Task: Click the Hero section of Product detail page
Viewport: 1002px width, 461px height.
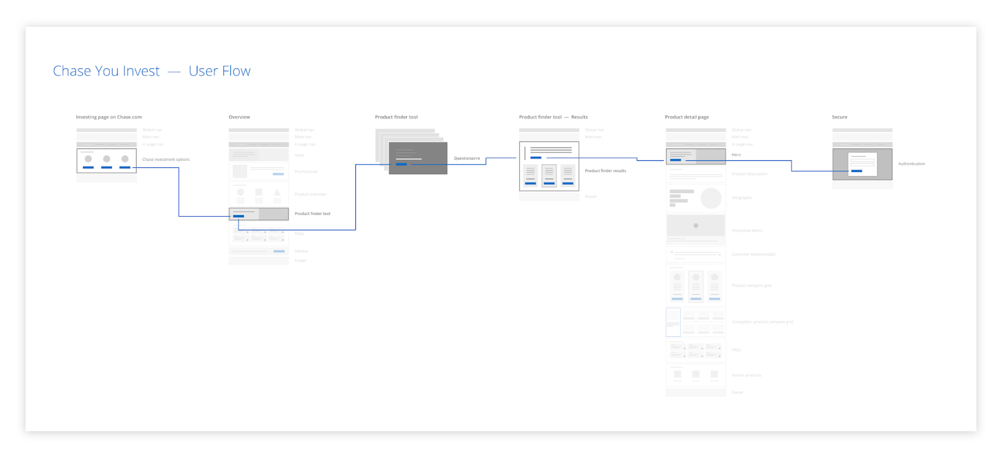Action: [x=695, y=156]
